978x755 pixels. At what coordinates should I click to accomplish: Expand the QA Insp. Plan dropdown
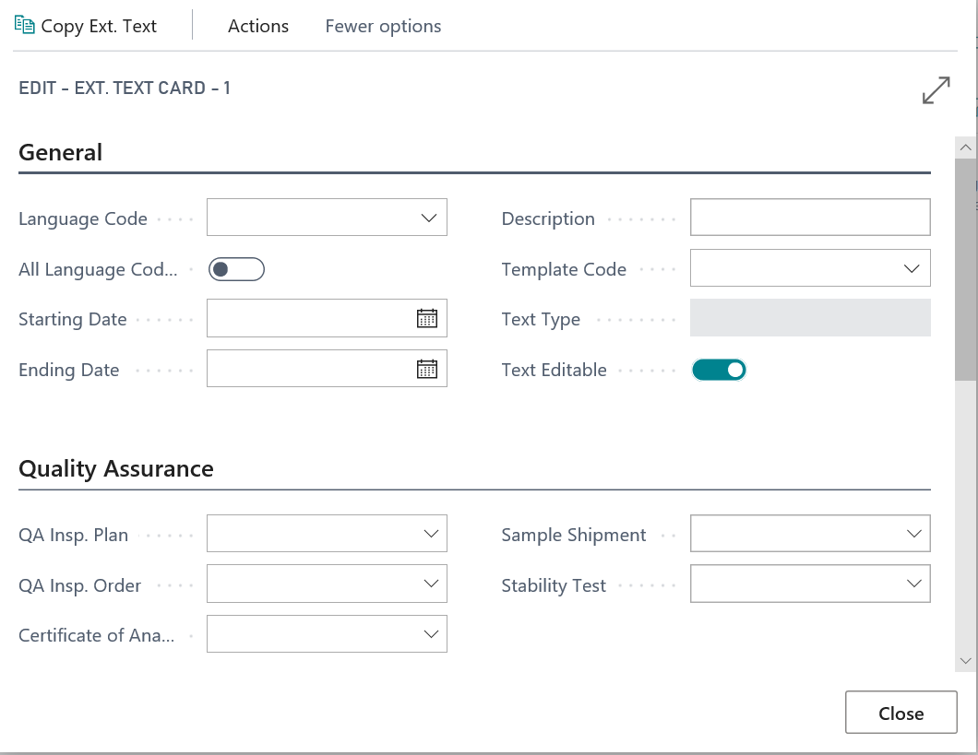coord(327,533)
